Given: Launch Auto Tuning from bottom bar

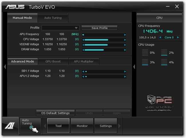Looking at the screenshot, I should [x=30, y=126].
